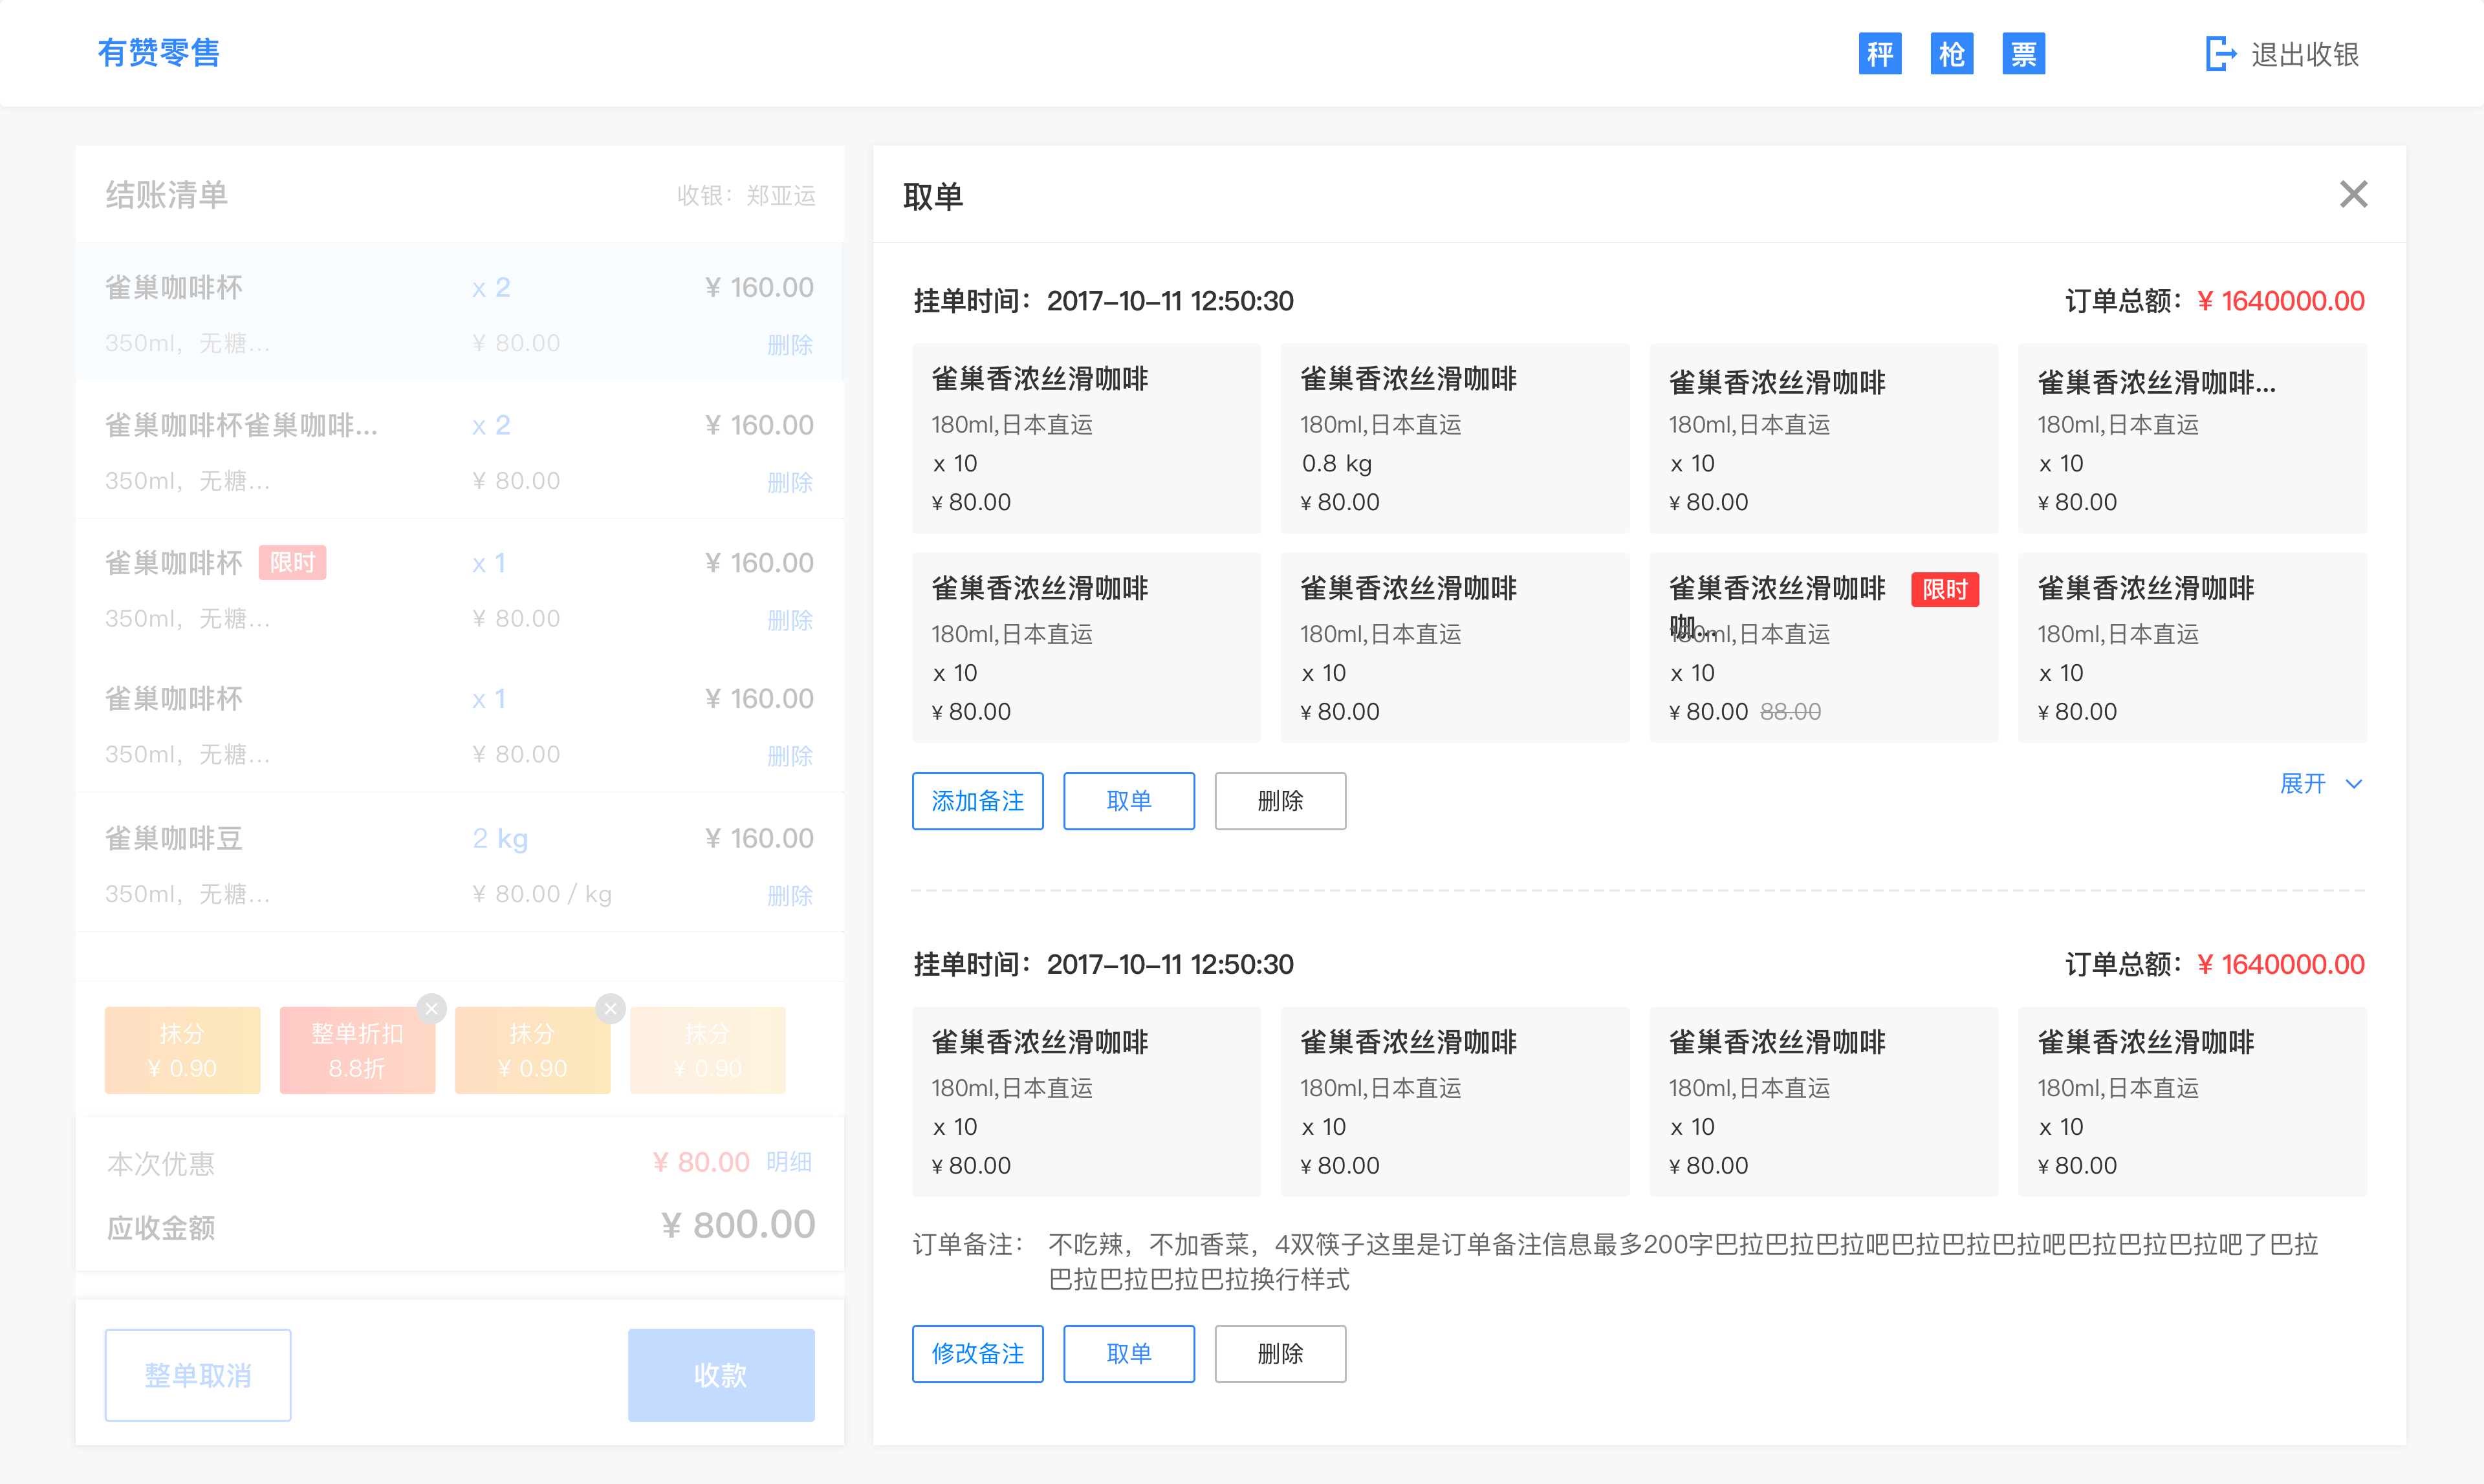The image size is (2484, 1484).
Task: Delete the first pending order
Action: tap(1280, 801)
